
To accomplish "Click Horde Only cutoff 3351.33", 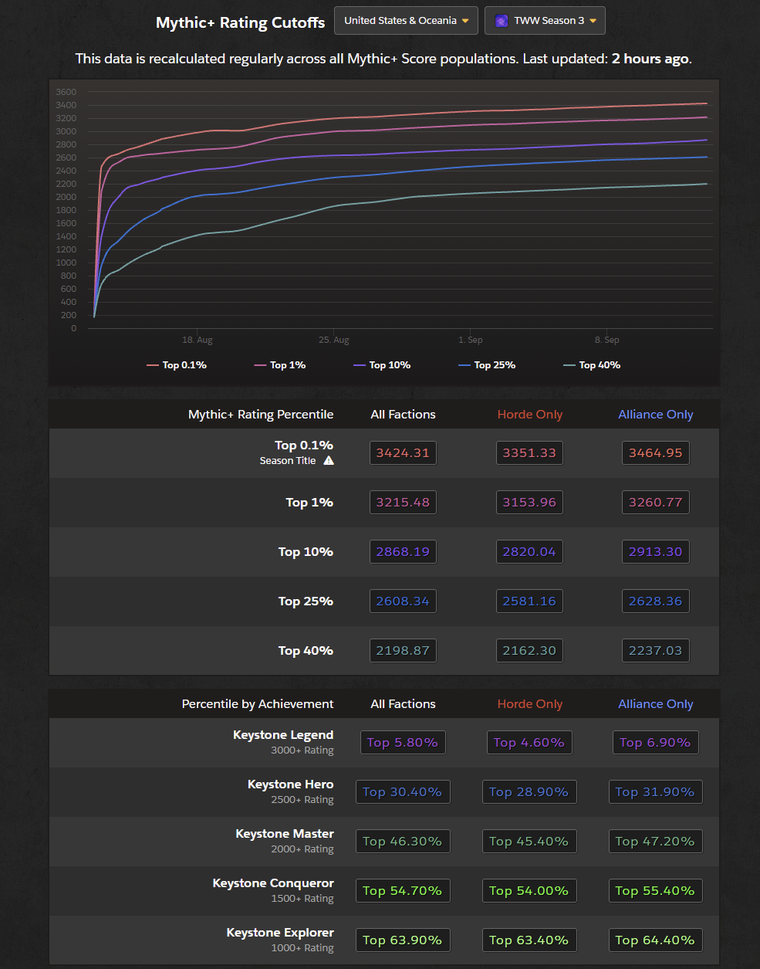I will pos(529,453).
